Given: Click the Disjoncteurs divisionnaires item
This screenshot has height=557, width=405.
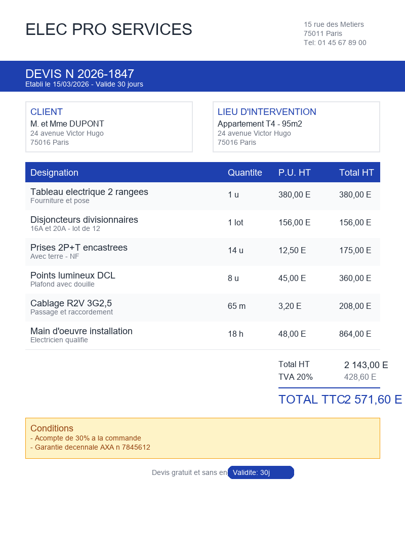Looking at the screenshot, I should [x=84, y=220].
